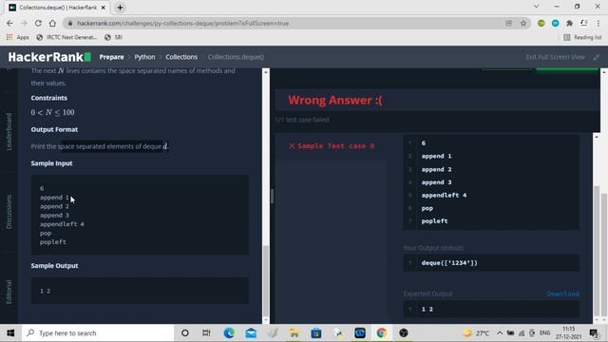Screen dimensions: 608x342
Task: Open Task View on taskbar
Action: (206, 333)
